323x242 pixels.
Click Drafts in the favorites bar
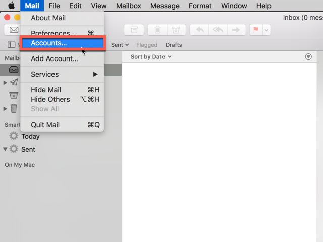(174, 45)
